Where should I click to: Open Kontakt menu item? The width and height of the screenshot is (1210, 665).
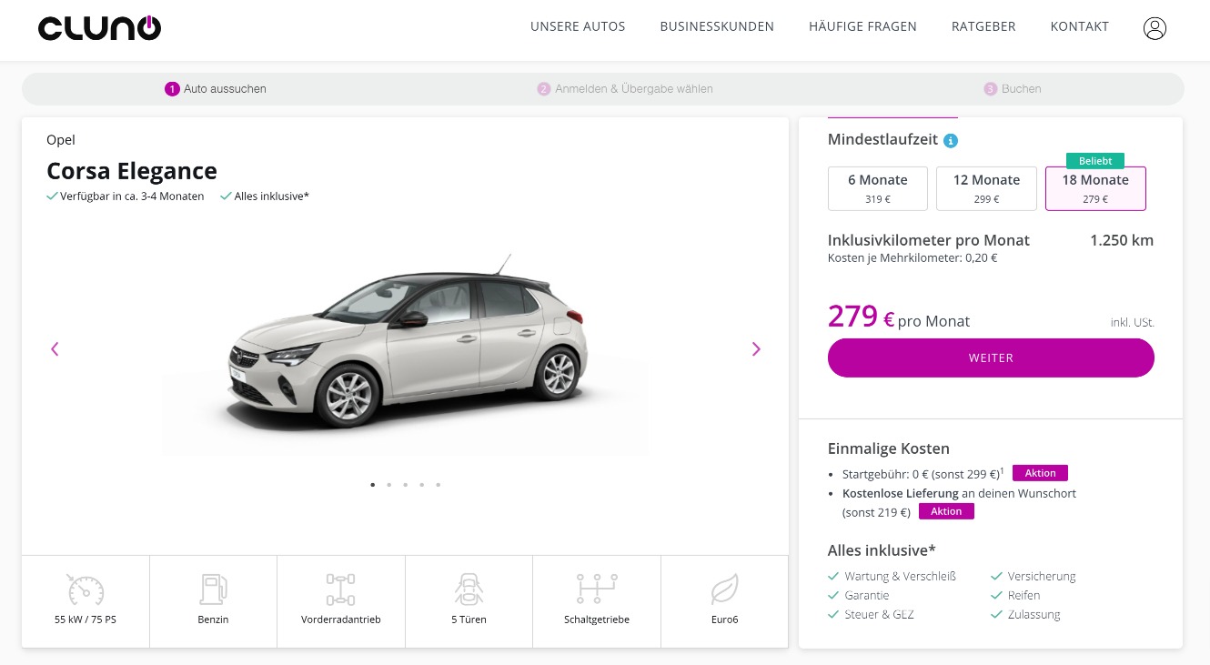(x=1079, y=26)
